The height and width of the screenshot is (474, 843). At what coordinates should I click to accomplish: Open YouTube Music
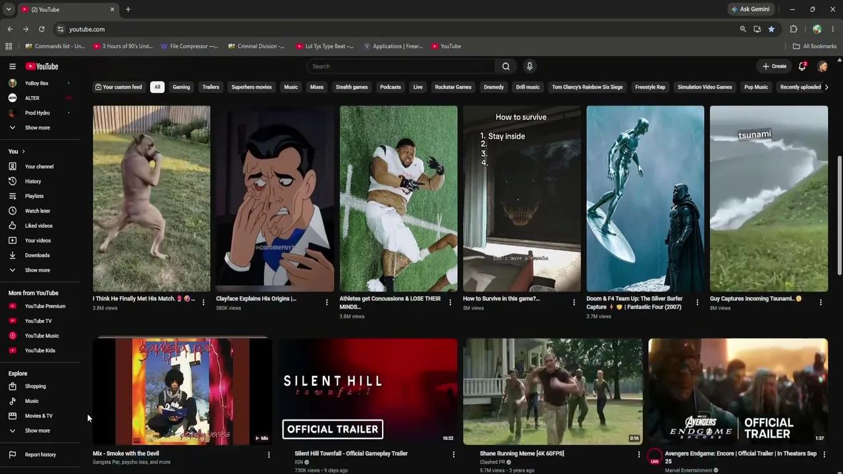[40, 336]
